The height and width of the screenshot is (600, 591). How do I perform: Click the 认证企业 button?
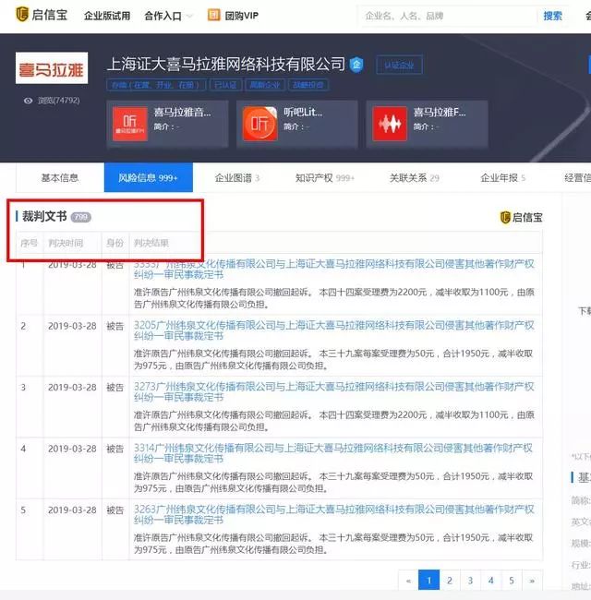click(399, 65)
